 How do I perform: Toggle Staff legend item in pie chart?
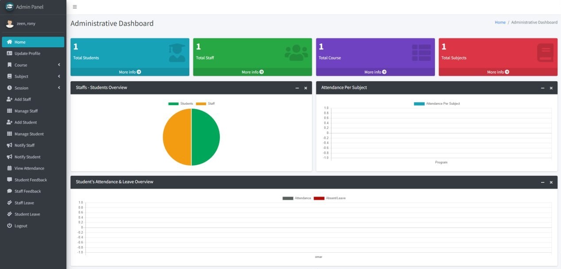(205, 103)
